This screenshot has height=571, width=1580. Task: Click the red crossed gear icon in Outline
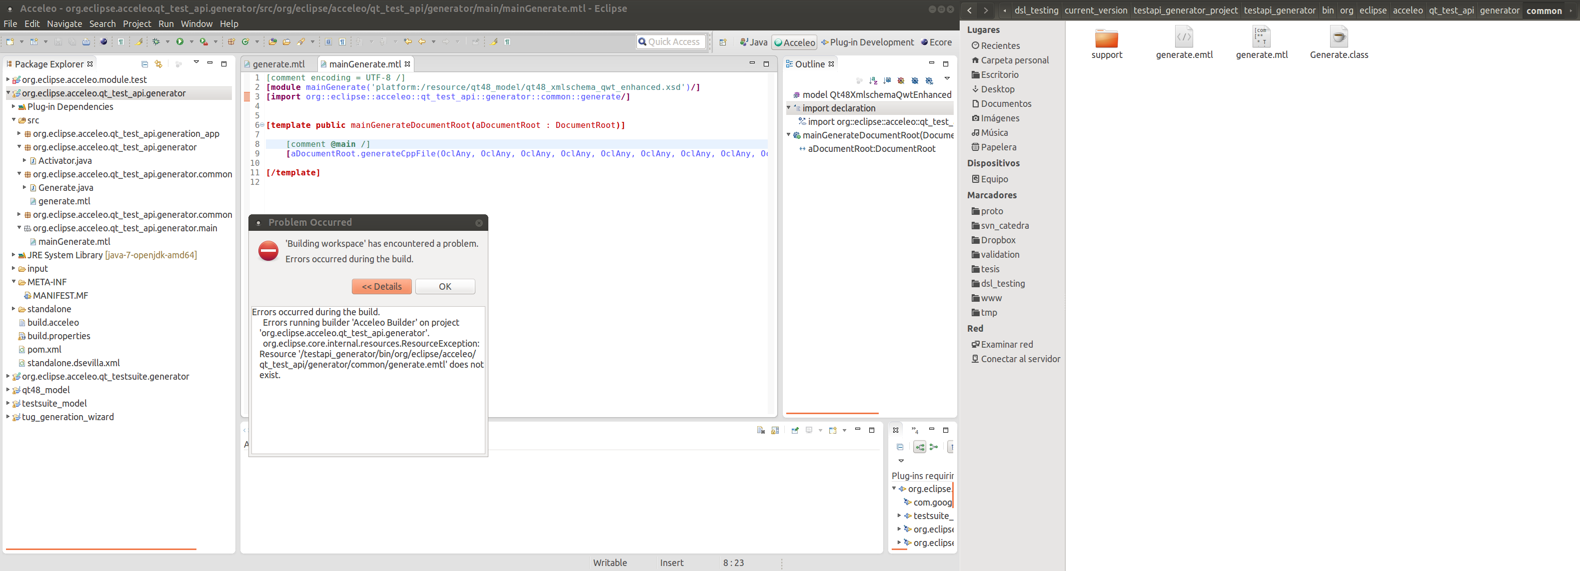(x=900, y=80)
